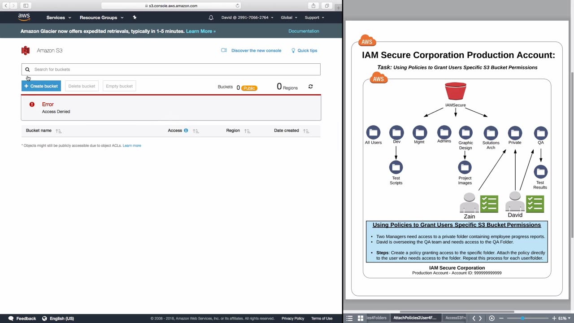The image size is (574, 323).
Task: Click the red error alert icon
Action: (x=32, y=105)
